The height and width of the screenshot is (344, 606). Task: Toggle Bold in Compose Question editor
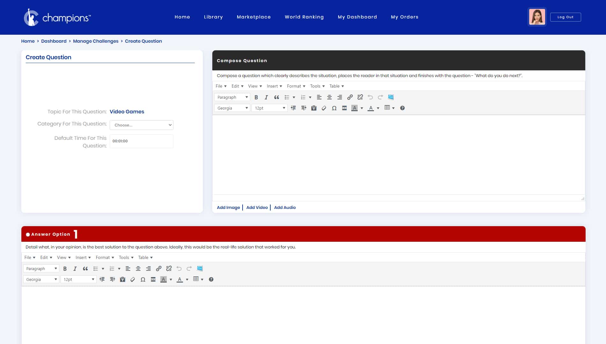tap(256, 97)
